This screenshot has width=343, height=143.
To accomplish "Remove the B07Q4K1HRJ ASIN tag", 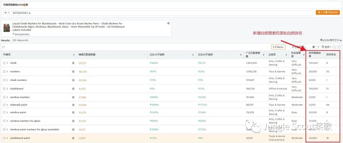I will 30,13.
